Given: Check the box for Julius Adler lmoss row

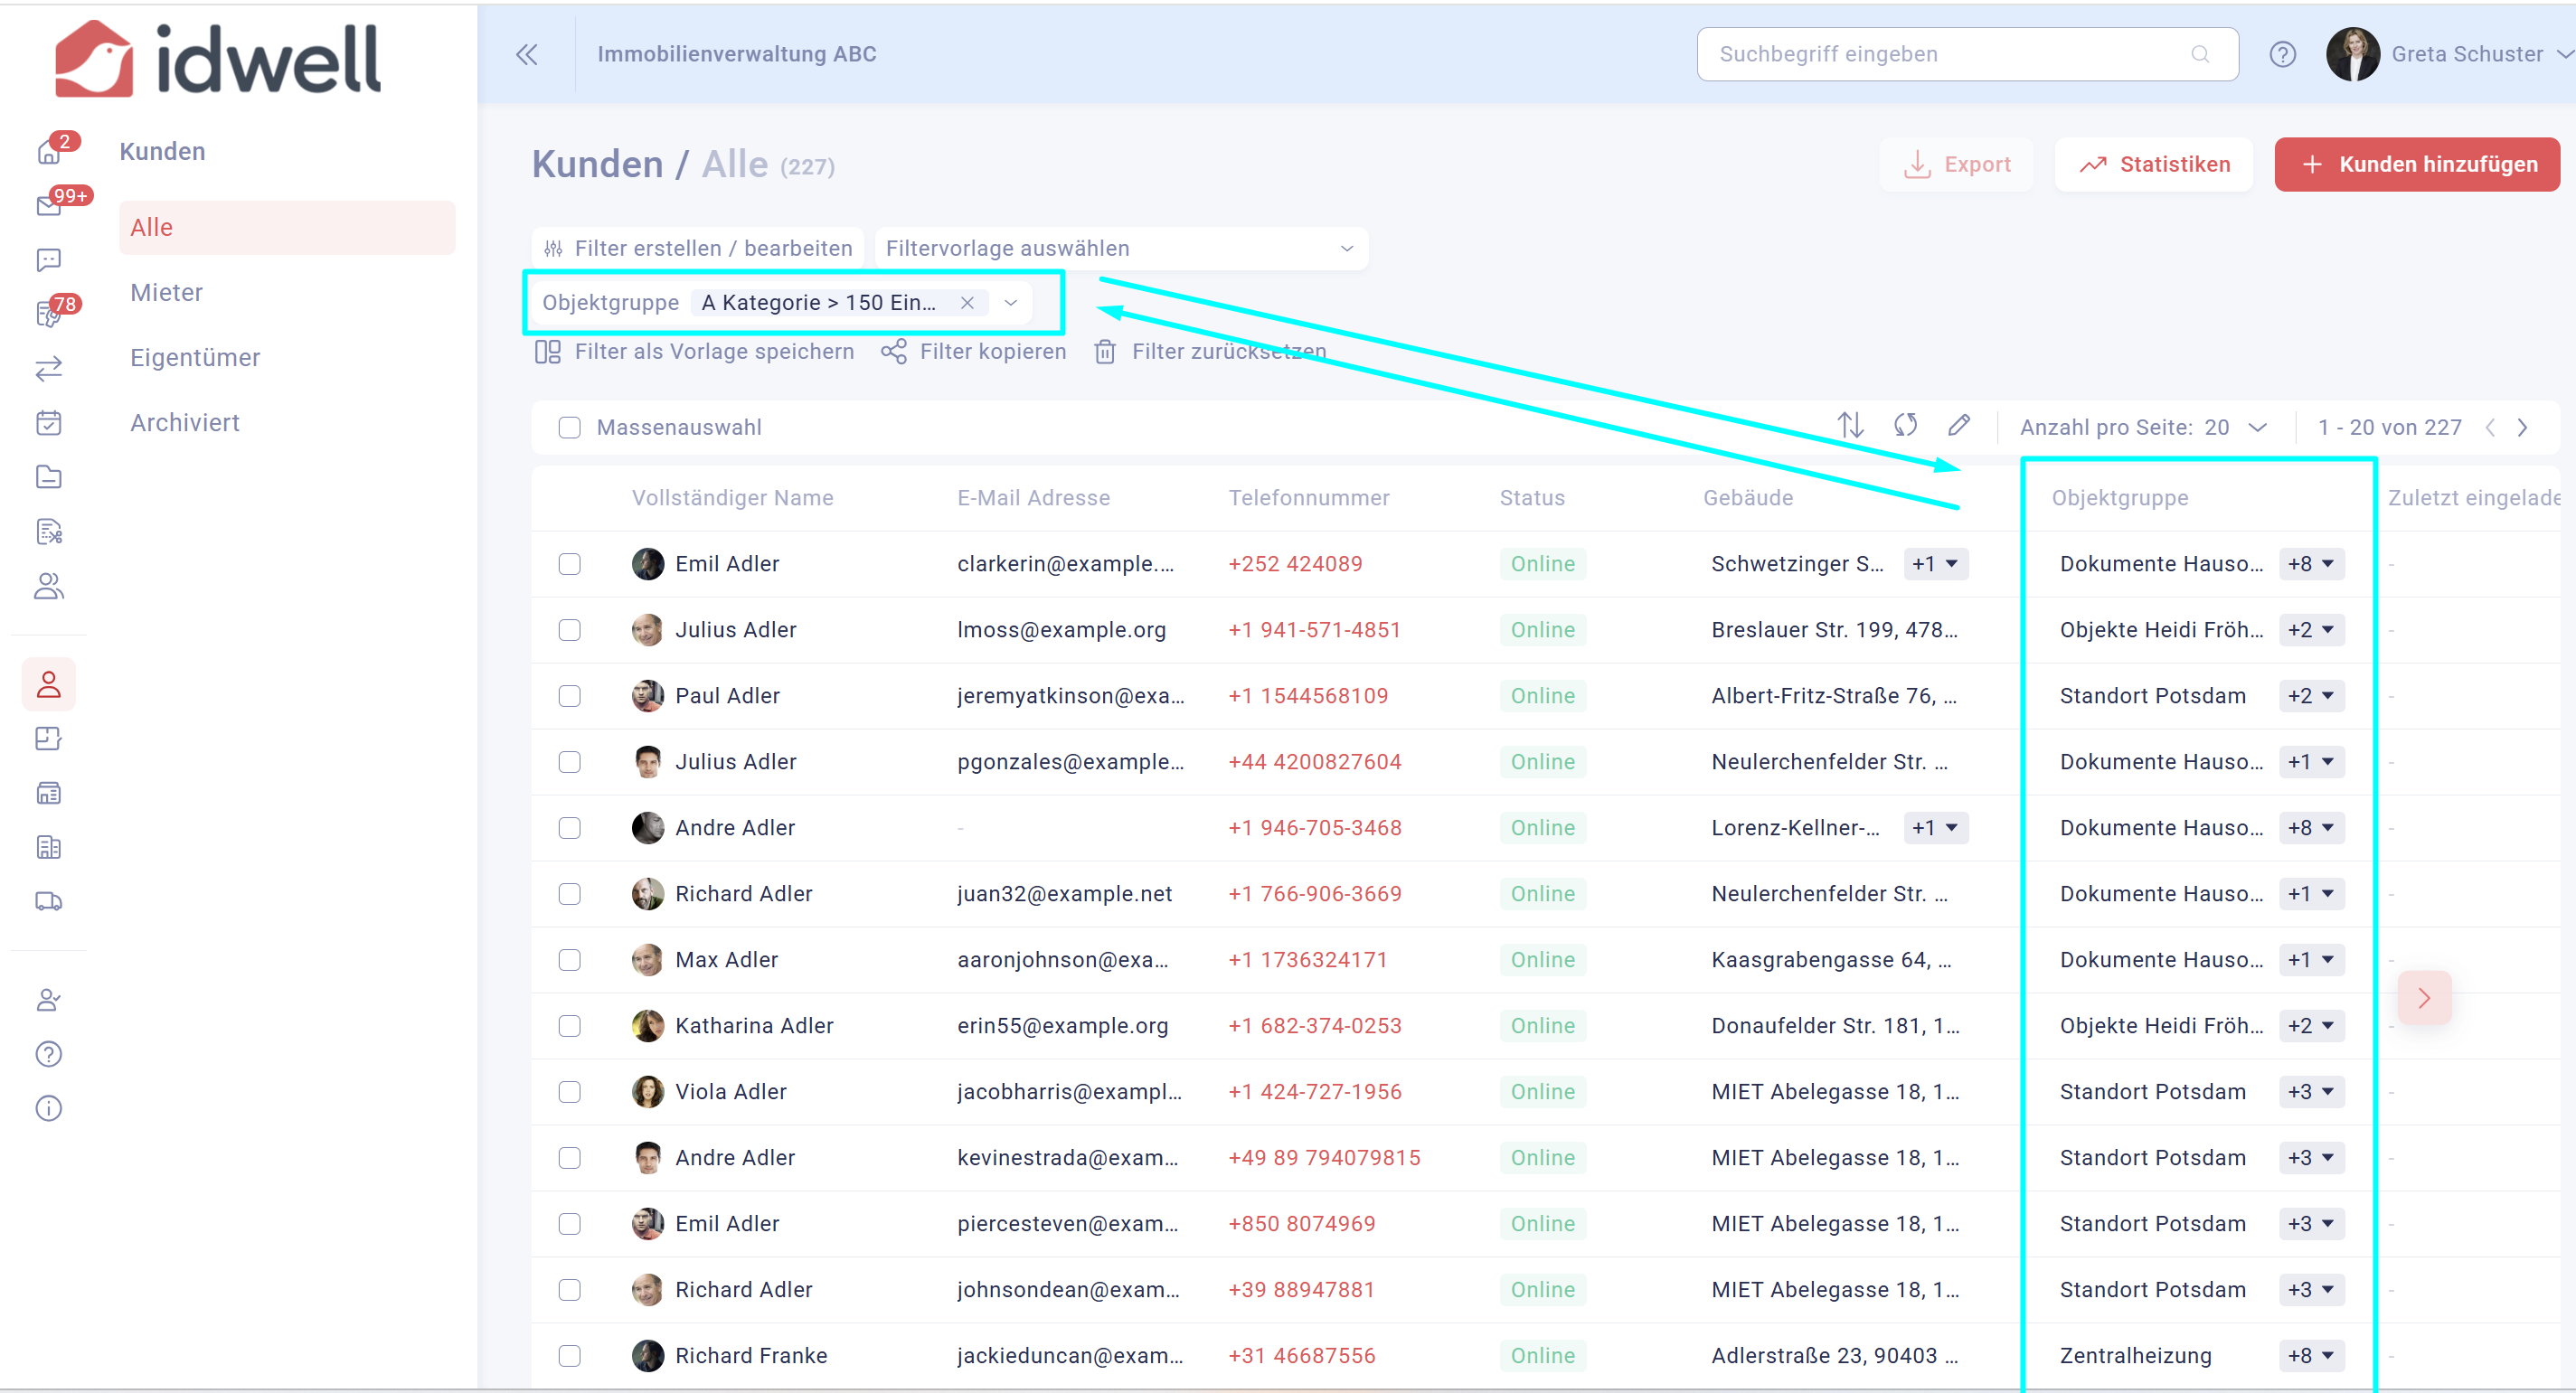Looking at the screenshot, I should (x=570, y=630).
